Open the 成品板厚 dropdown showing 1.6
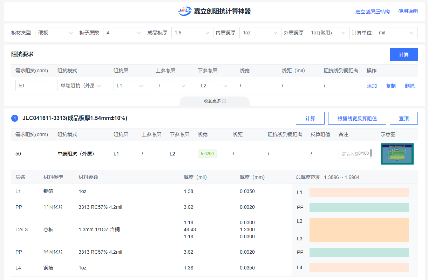The height and width of the screenshot is (280, 428). 192,33
